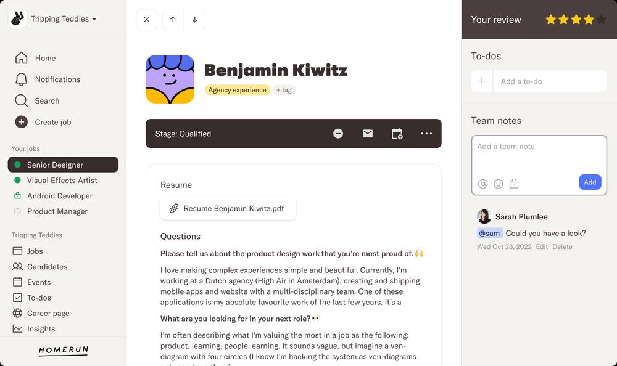Click the Add a to-do field
The image size is (617, 366).
point(549,81)
